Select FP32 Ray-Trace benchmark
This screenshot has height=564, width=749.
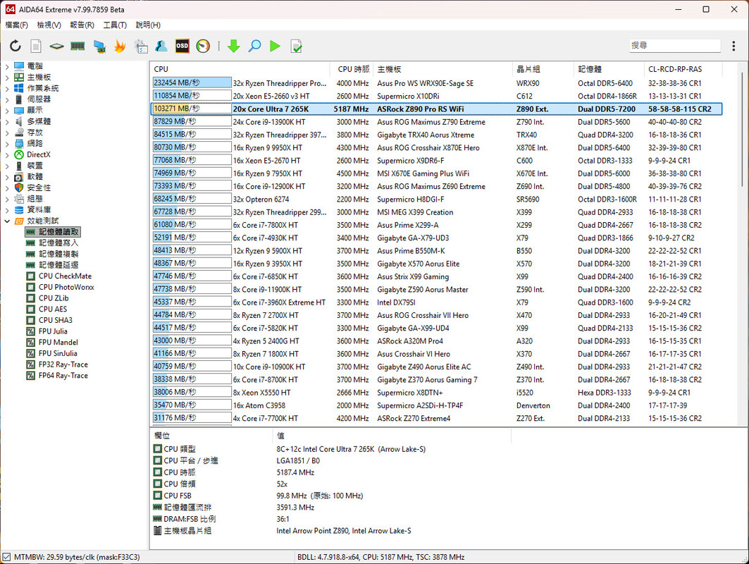pos(57,364)
